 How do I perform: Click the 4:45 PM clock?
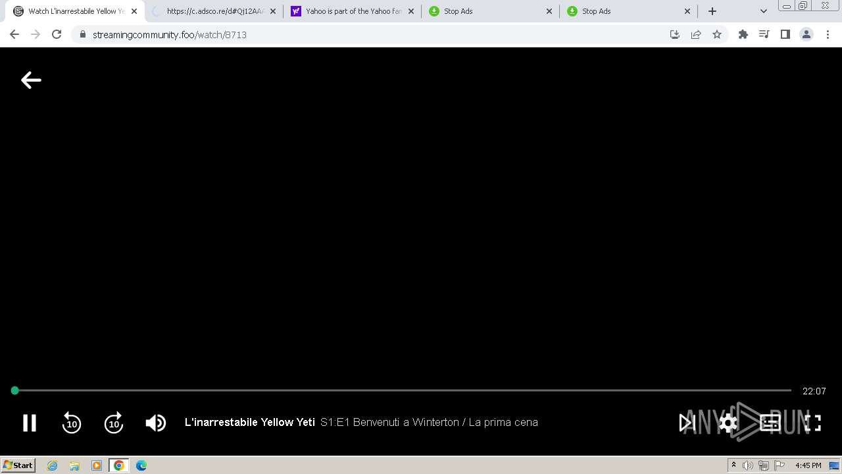point(808,465)
